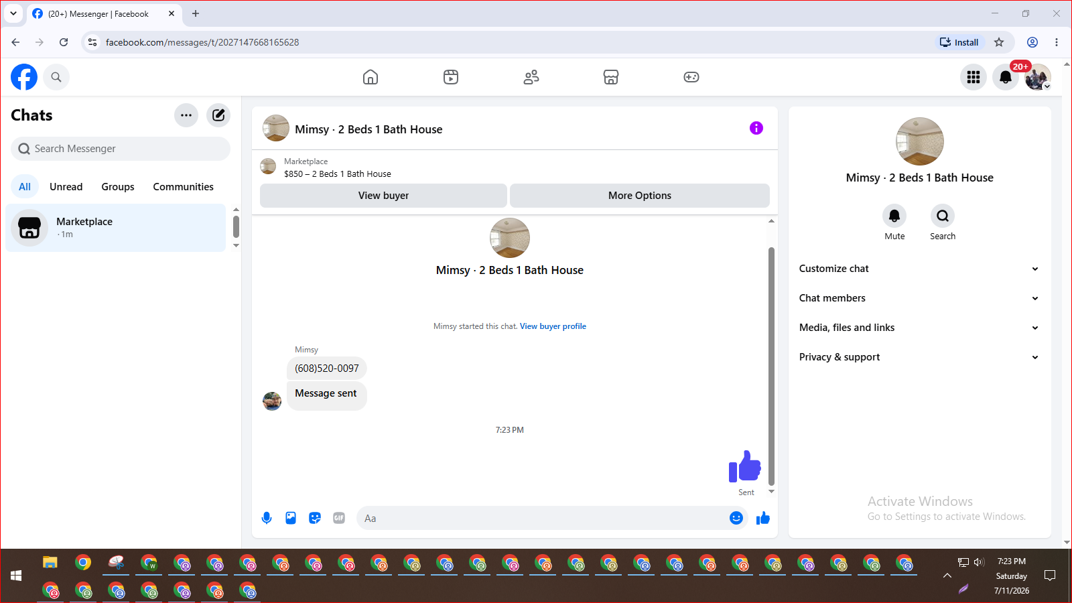Open a new browser tab
The width and height of the screenshot is (1072, 603).
click(196, 13)
